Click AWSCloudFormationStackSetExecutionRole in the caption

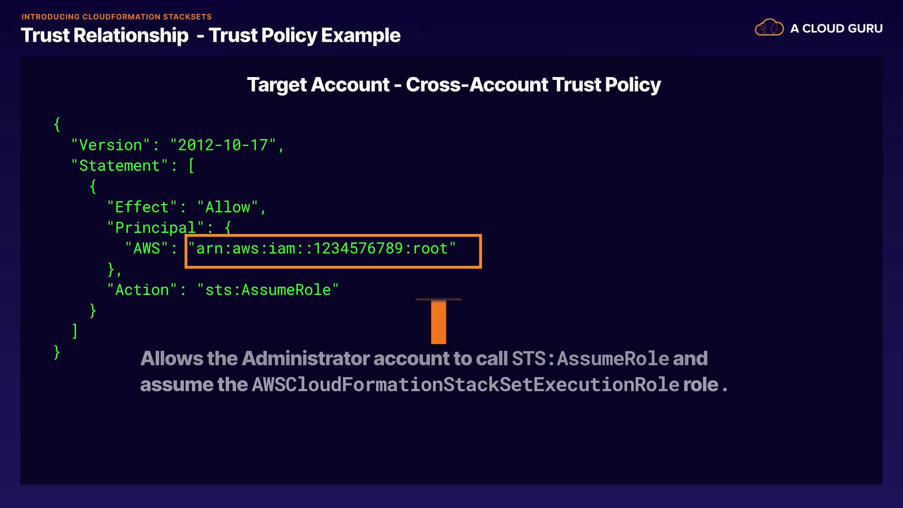tap(466, 385)
